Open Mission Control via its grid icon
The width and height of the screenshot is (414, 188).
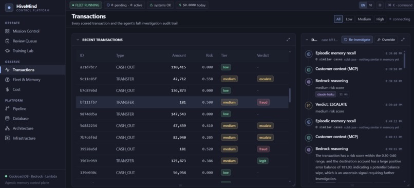(7, 31)
